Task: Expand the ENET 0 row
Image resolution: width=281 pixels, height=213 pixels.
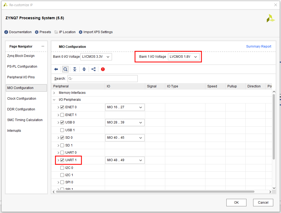Action: click(58, 107)
